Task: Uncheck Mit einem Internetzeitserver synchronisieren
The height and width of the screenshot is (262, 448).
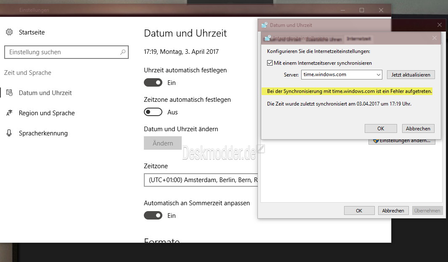Action: (x=270, y=63)
